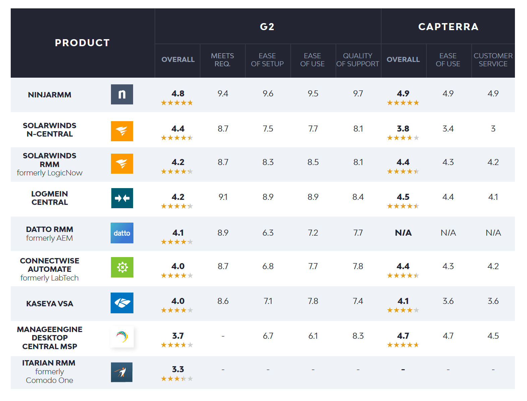Click Itarian RMM's G2 star rating
The height and width of the screenshot is (401, 527).
[x=177, y=379]
